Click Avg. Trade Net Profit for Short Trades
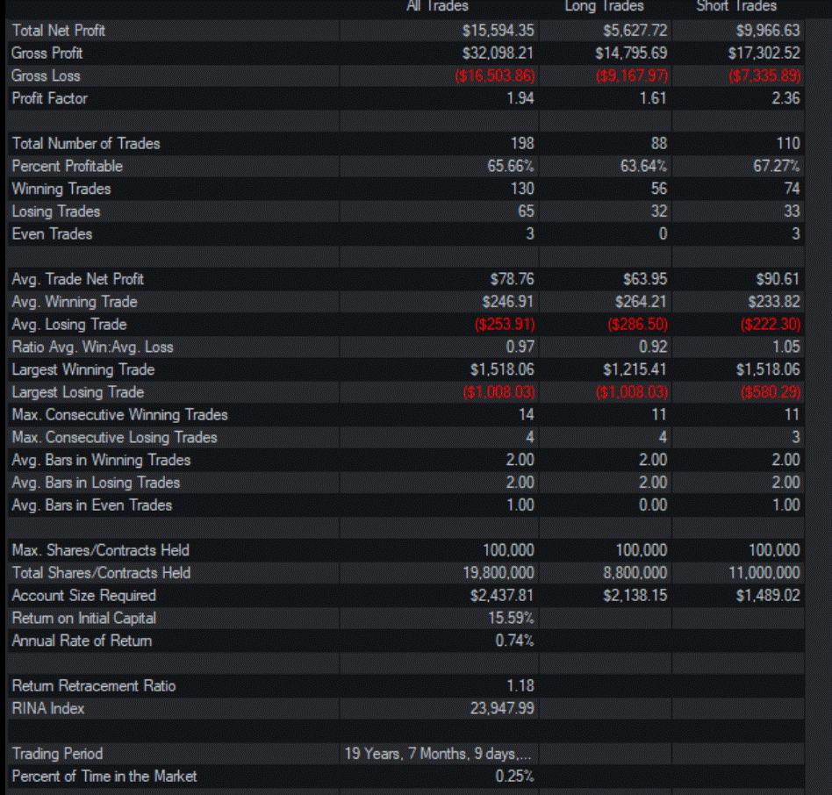Viewport: 832px width, 795px height. pos(778,279)
